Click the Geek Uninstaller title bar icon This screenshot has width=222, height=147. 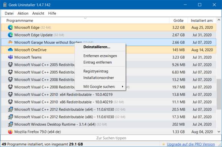point(5,5)
